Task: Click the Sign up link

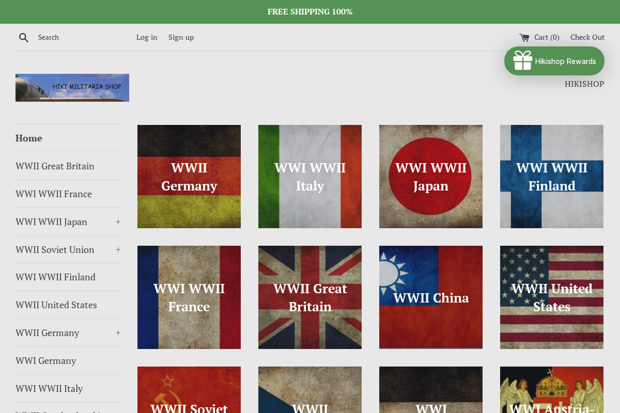Action: coord(181,37)
